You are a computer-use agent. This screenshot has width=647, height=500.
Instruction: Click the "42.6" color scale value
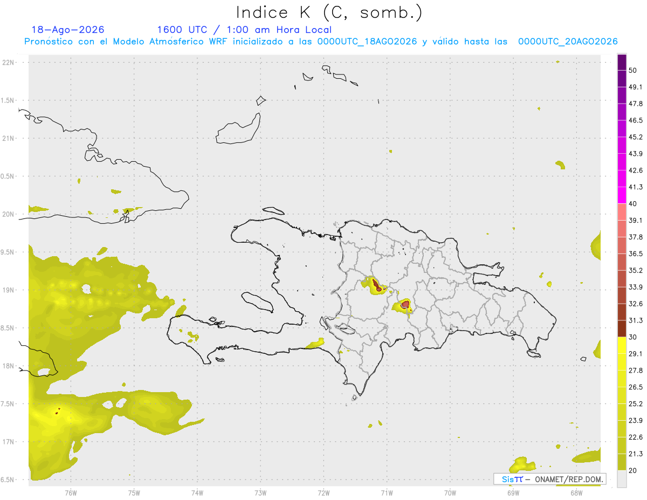click(x=636, y=171)
